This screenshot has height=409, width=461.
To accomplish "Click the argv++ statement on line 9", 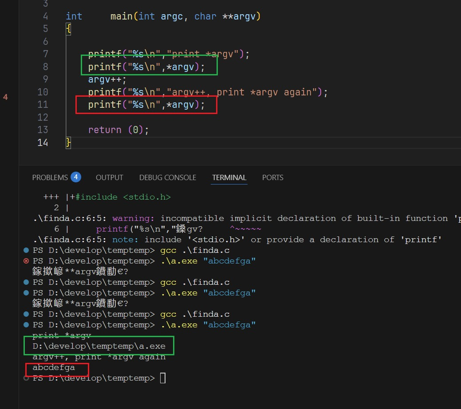I will [107, 79].
